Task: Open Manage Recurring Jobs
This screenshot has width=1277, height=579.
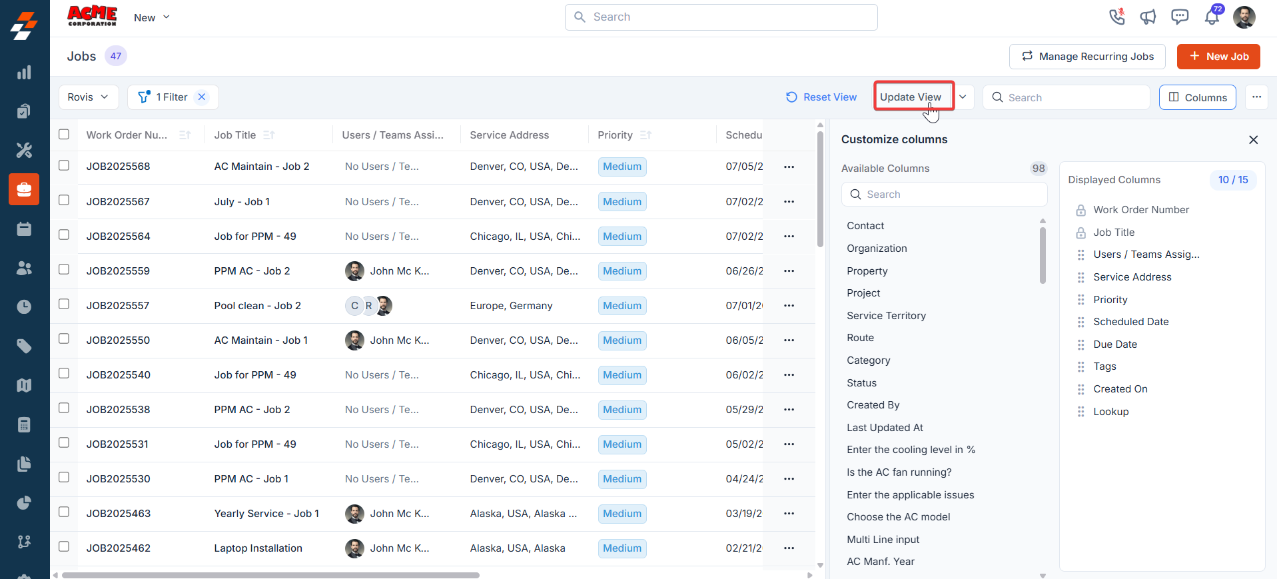Action: (1087, 57)
